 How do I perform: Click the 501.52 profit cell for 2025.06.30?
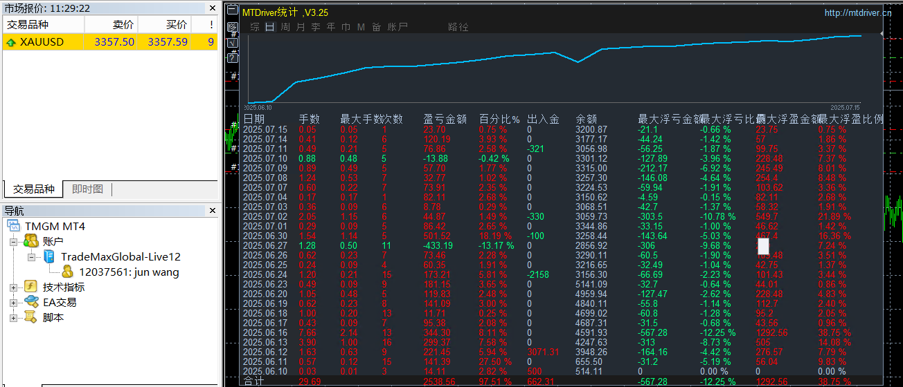438,236
